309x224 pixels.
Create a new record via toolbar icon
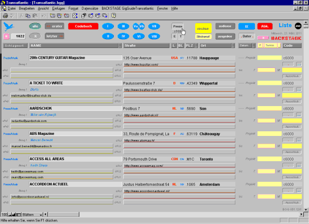[x=53, y=15]
